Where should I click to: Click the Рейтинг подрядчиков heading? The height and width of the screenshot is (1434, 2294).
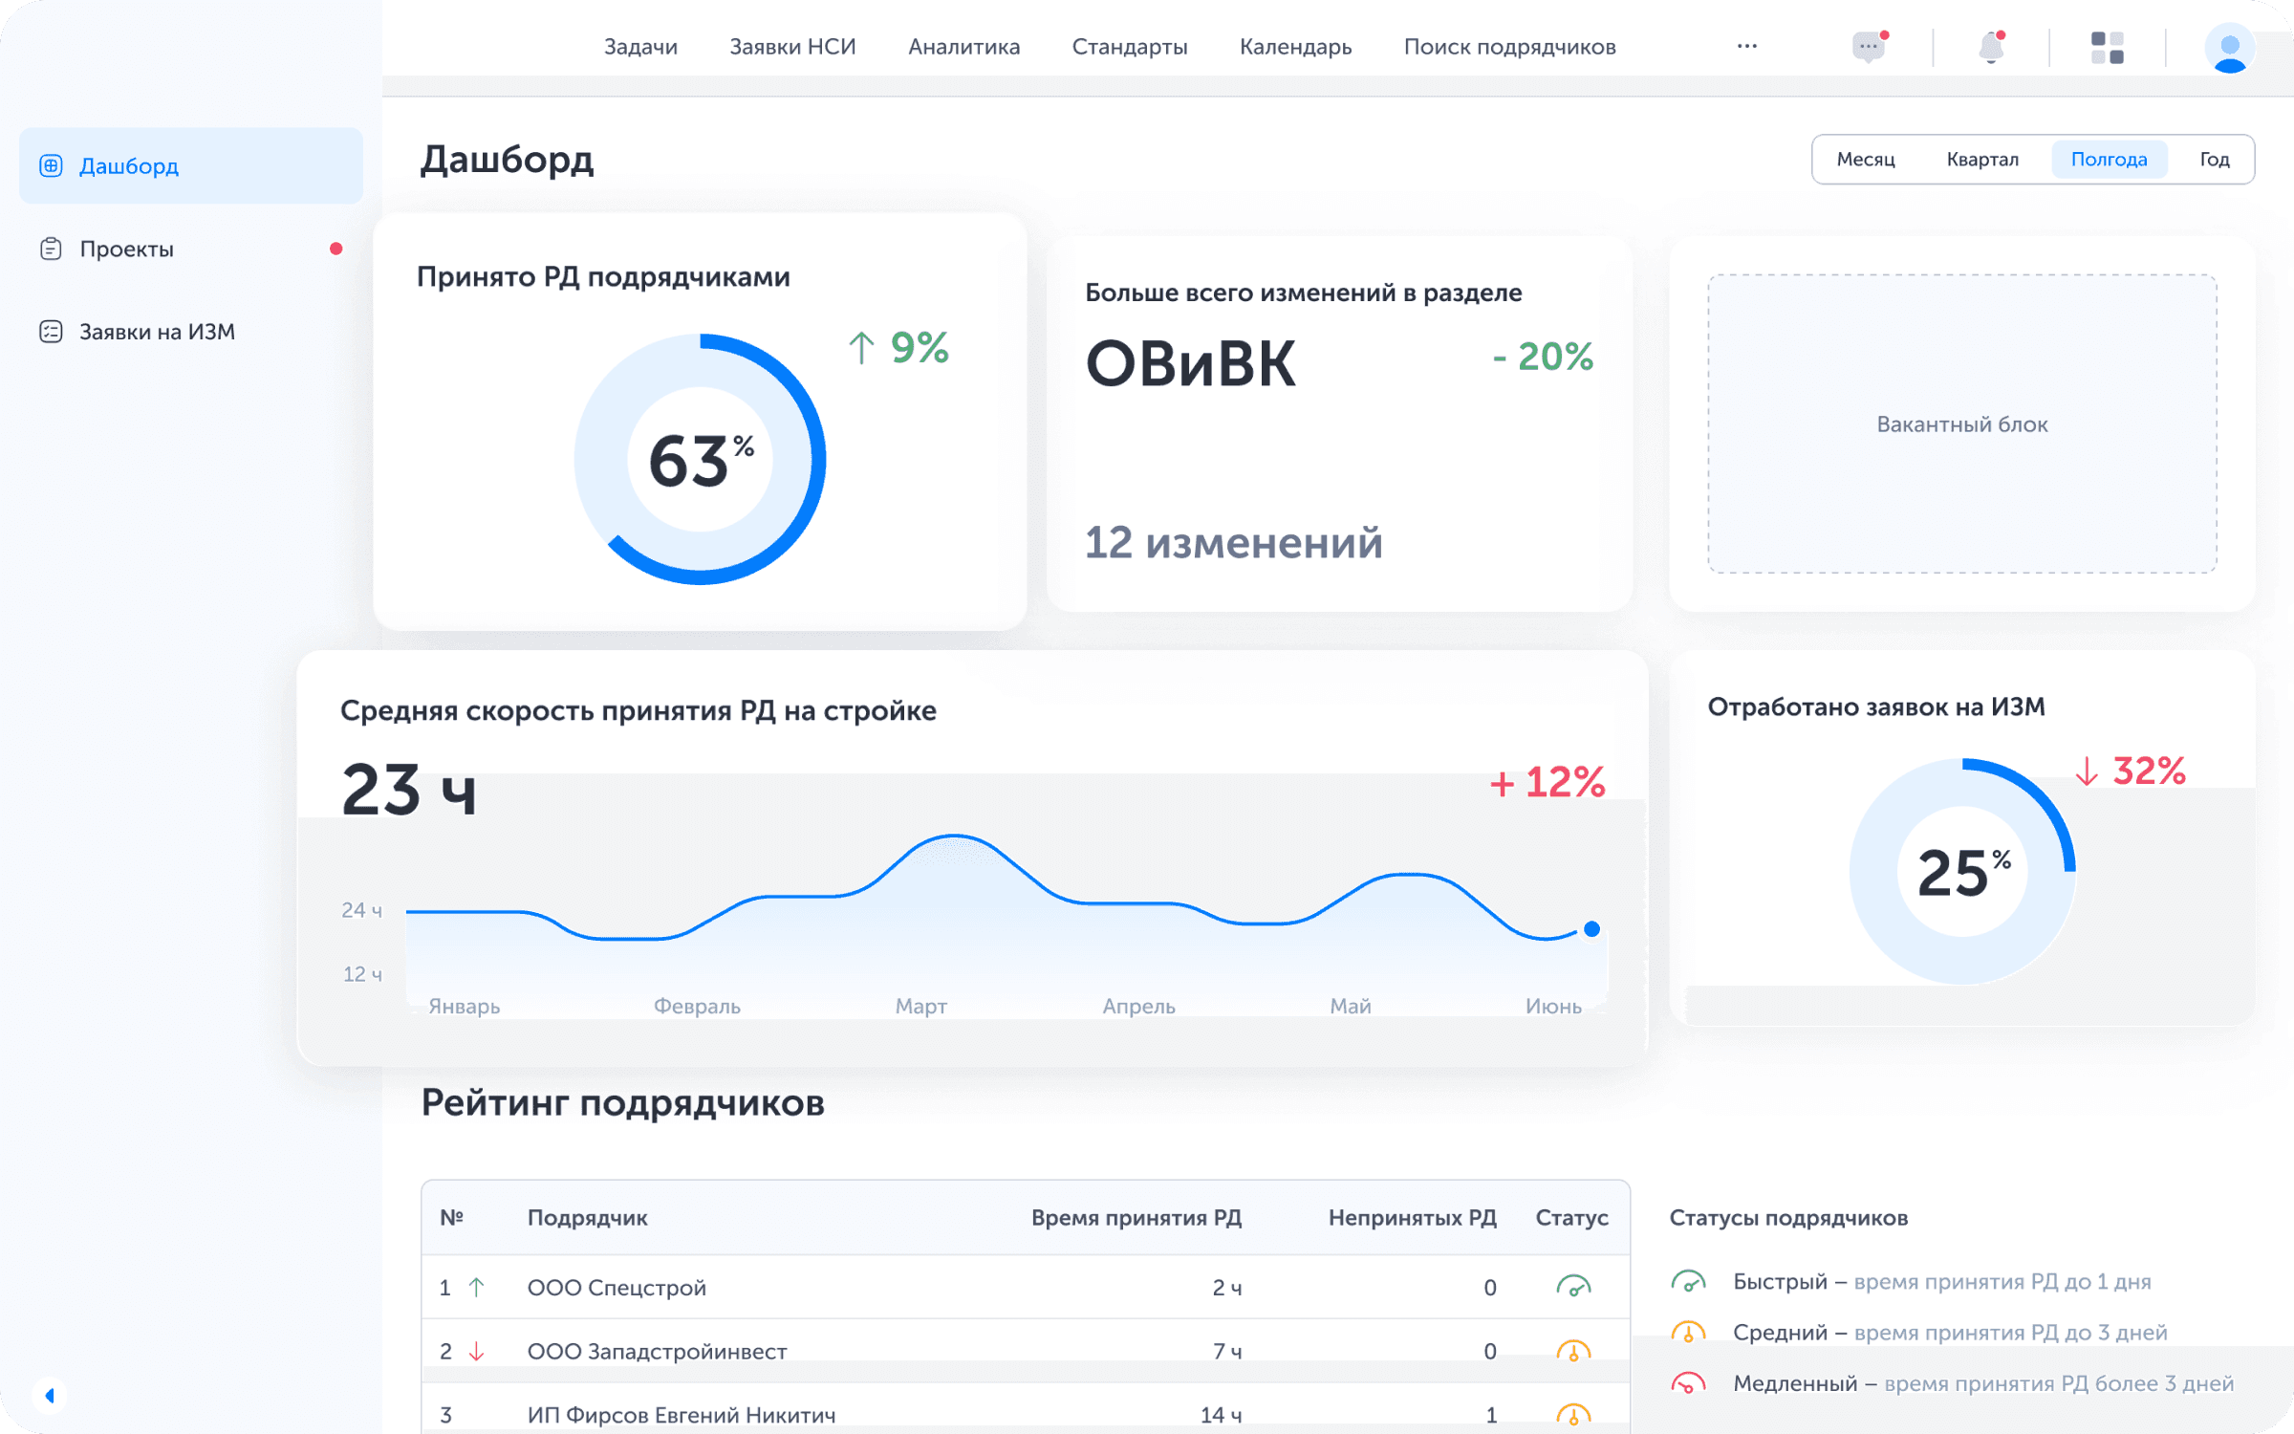622,1102
